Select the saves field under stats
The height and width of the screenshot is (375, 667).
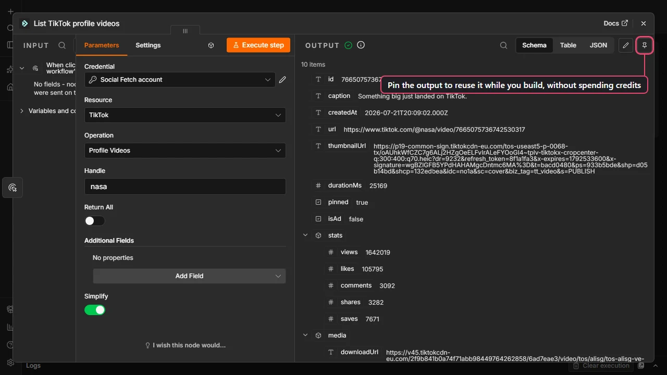click(x=349, y=319)
